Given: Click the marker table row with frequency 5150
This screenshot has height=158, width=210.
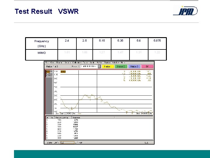Looking at the screenshot, I should coord(99,131).
